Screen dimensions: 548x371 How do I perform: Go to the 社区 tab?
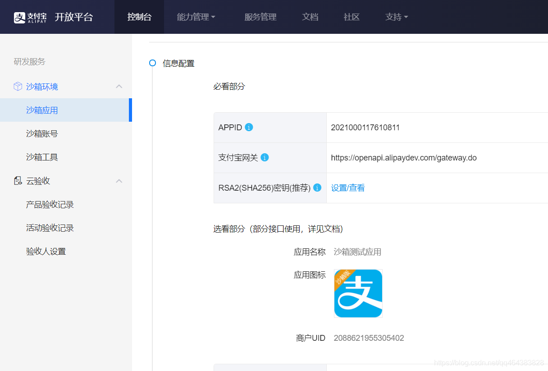[352, 17]
